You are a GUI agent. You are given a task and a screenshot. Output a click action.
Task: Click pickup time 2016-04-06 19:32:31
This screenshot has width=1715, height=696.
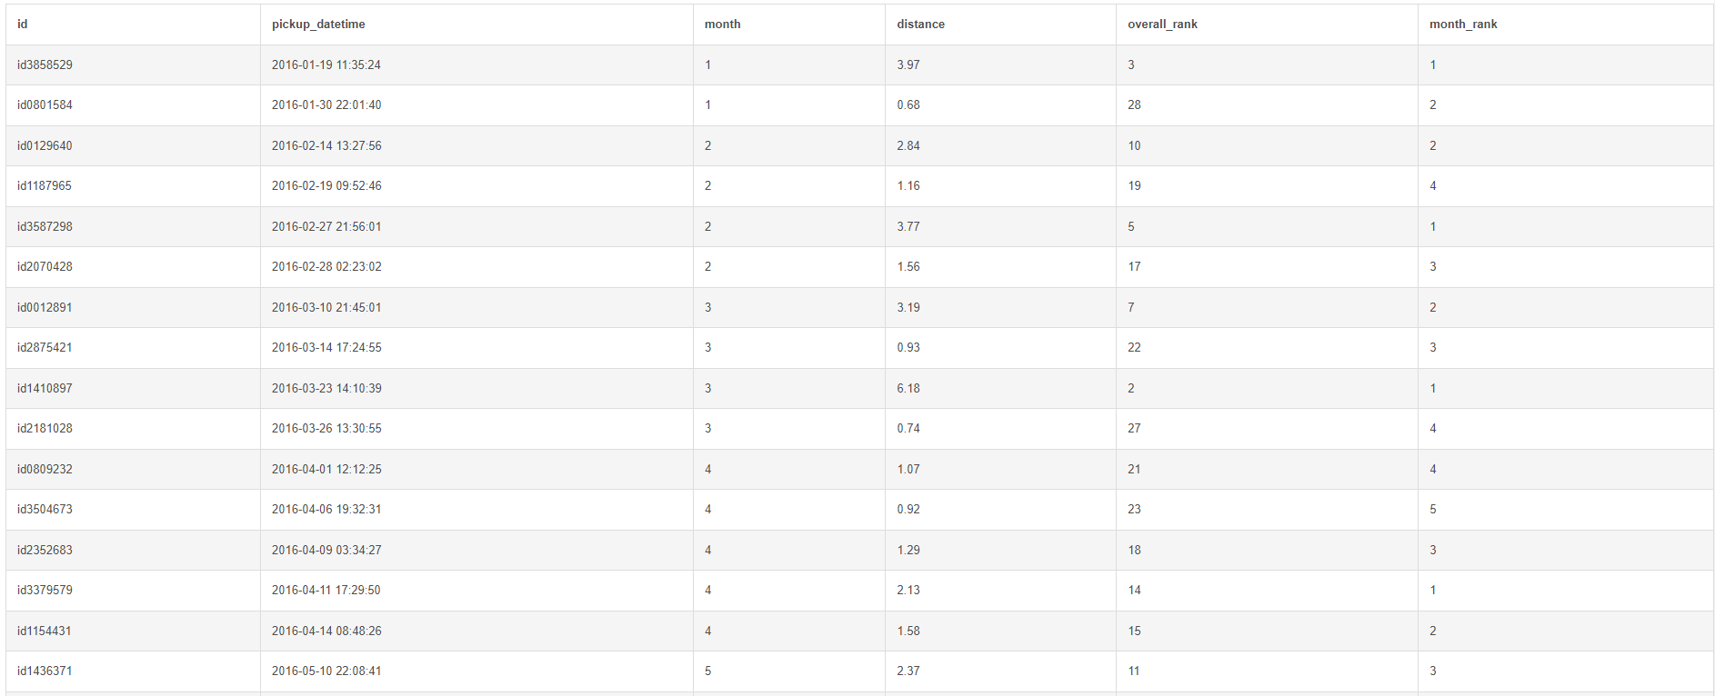click(x=326, y=510)
